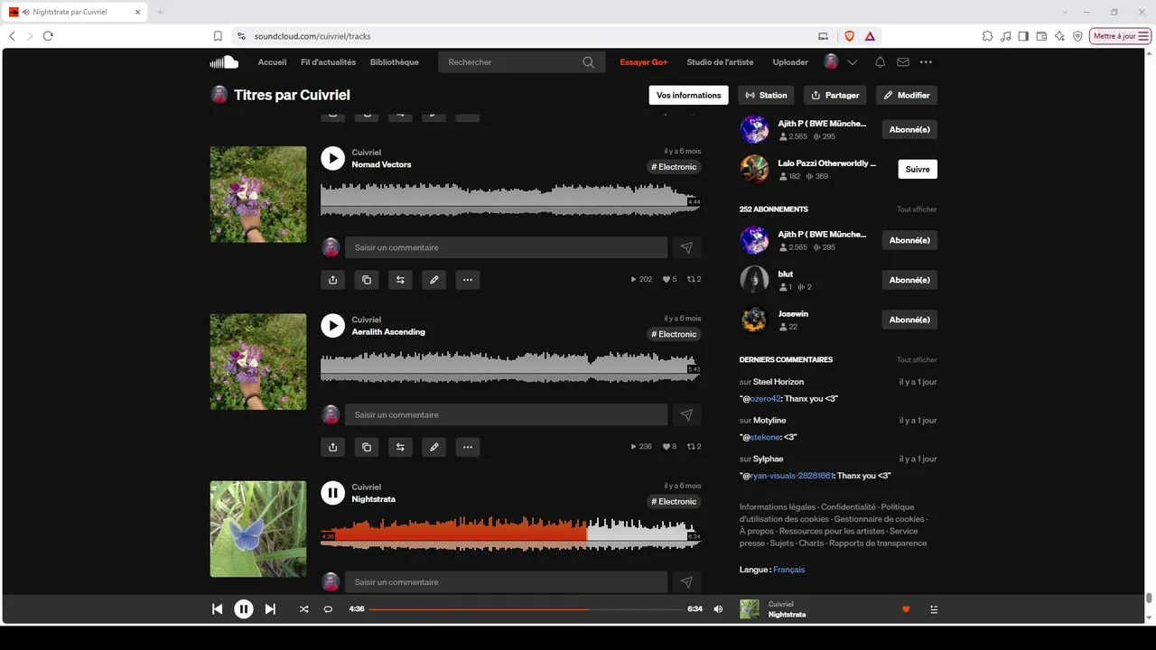Click the Vos informations button
This screenshot has width=1156, height=650.
pos(689,95)
